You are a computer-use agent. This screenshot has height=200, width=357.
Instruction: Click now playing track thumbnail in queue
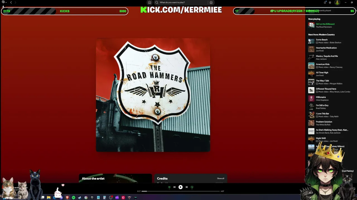(x=311, y=25)
